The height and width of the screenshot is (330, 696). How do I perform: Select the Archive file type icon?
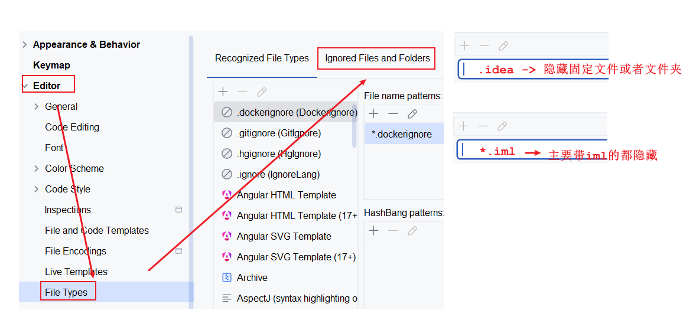227,277
